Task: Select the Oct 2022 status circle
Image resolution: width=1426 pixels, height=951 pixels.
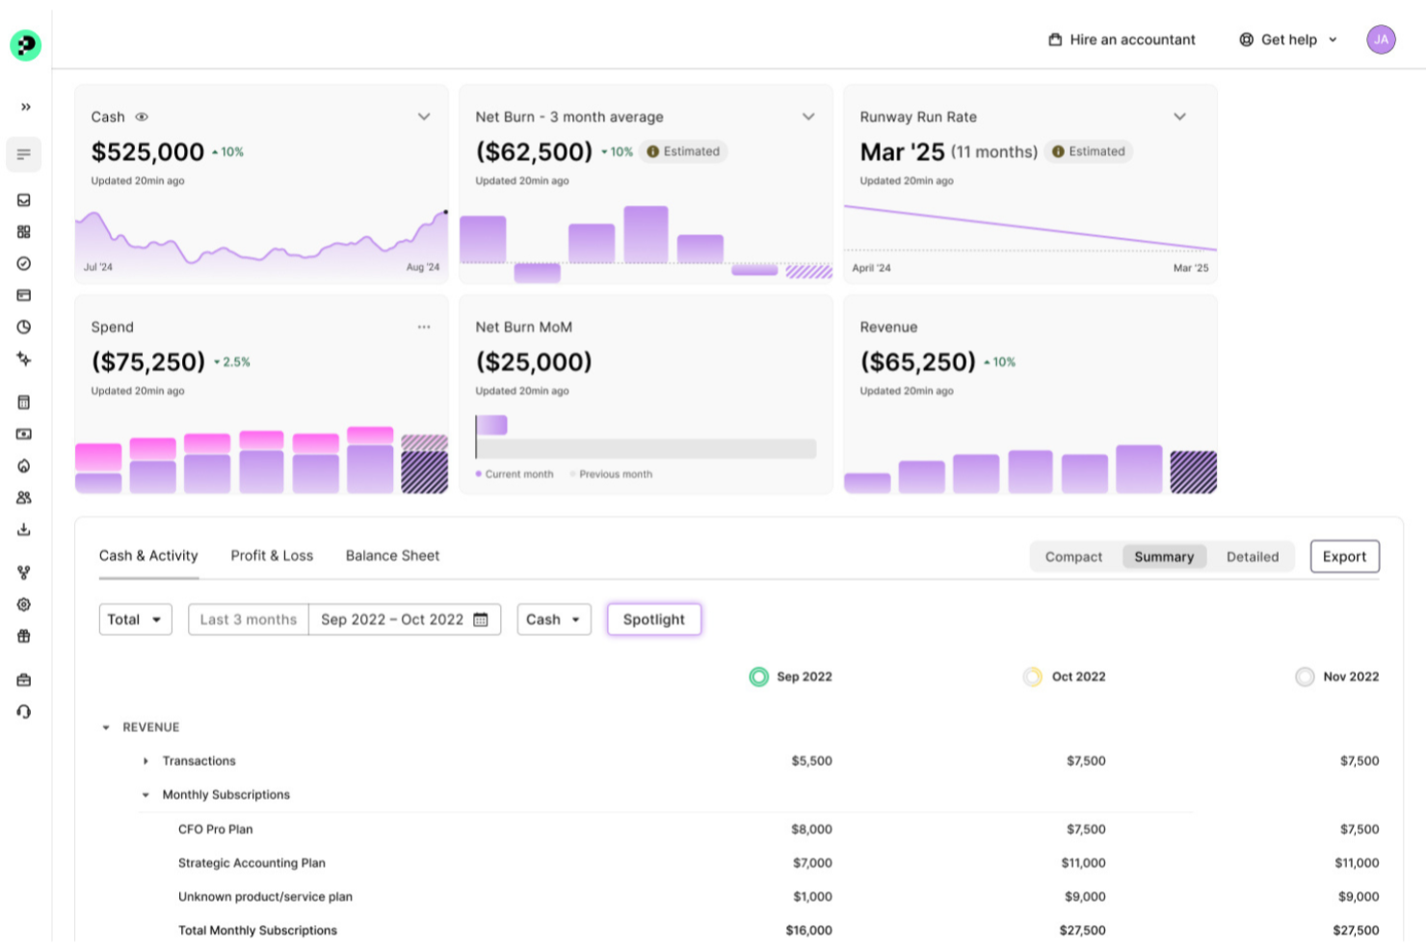Action: coord(1032,677)
